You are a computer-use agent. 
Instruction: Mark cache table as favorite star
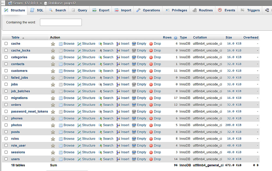click(x=53, y=44)
